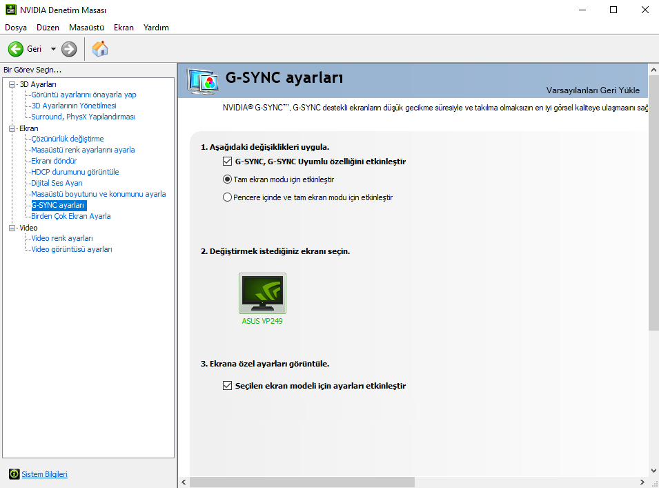Click the NVIDIA logo in the title bar
659x488 pixels.
click(9, 10)
